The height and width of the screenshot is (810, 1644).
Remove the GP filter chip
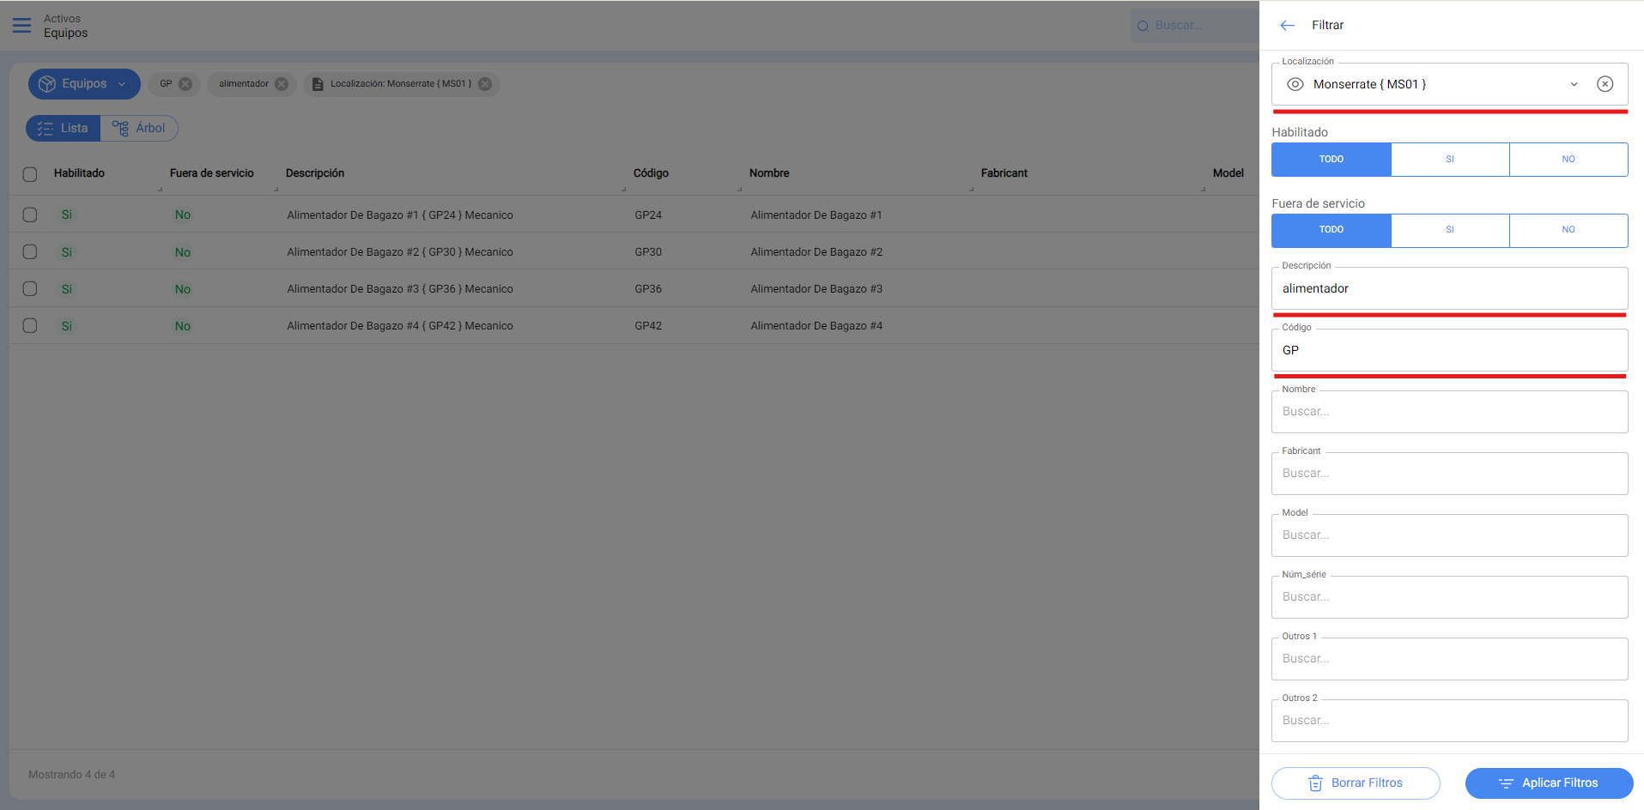click(185, 84)
